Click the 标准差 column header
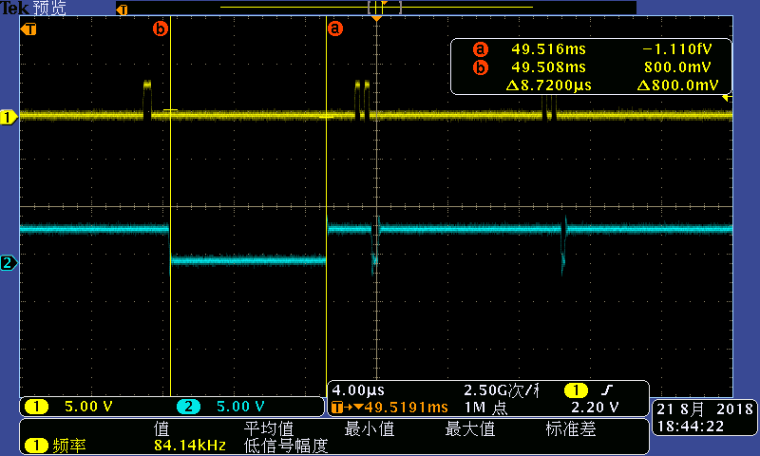This screenshot has width=760, height=456. coord(571,428)
